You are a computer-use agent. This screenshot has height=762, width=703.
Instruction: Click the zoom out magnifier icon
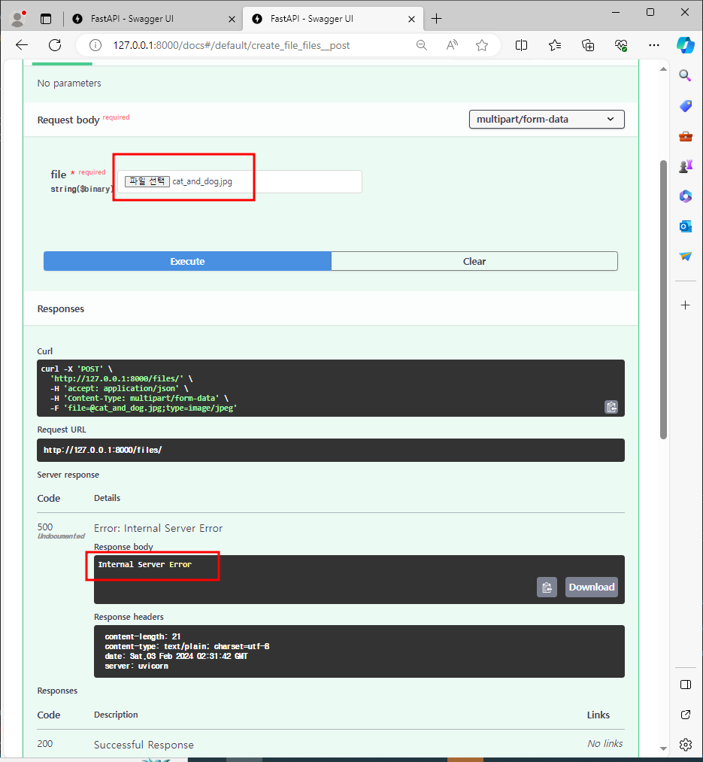[x=422, y=45]
